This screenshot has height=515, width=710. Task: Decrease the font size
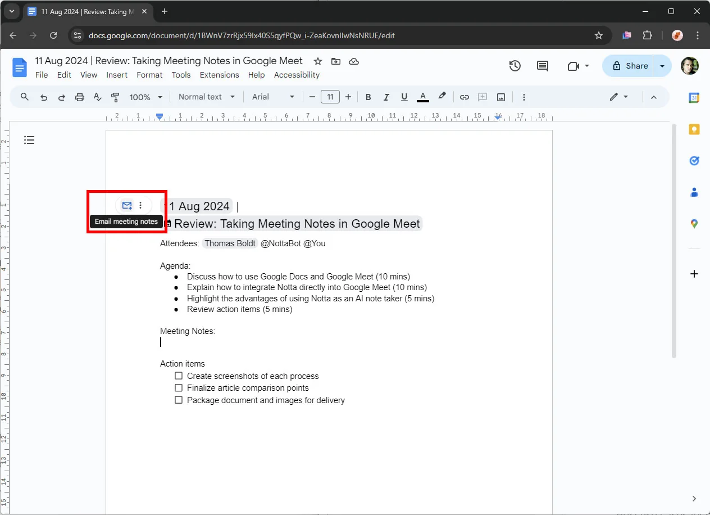point(312,97)
